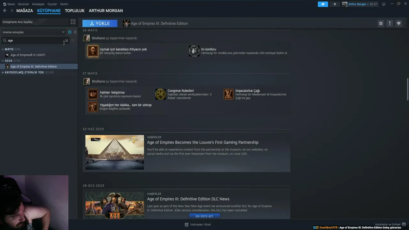
Task: Click the game icon beside the YÜKLE button
Action: [x=126, y=23]
